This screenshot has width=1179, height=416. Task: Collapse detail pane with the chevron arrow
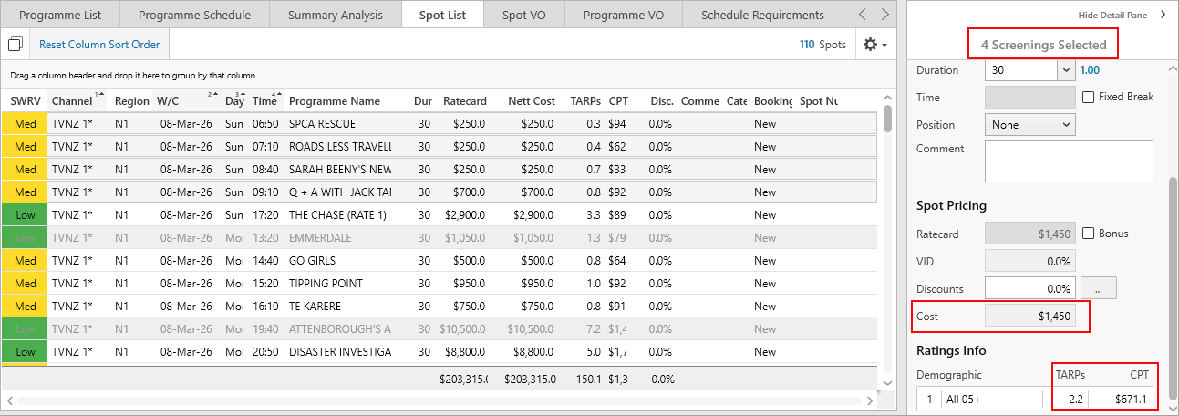coord(1163,15)
